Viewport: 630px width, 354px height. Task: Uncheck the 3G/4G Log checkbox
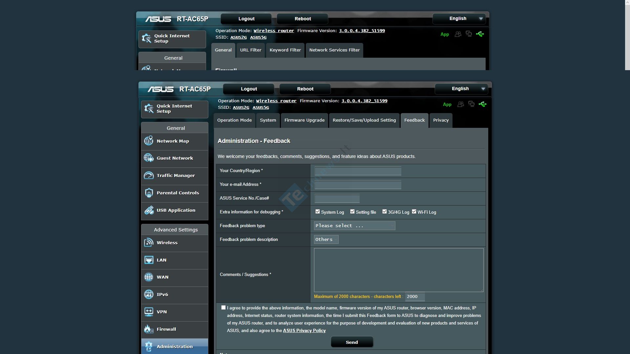tap(385, 212)
